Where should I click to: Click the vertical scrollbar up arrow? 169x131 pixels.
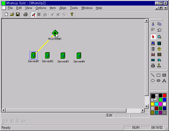pyautogui.click(x=146, y=21)
